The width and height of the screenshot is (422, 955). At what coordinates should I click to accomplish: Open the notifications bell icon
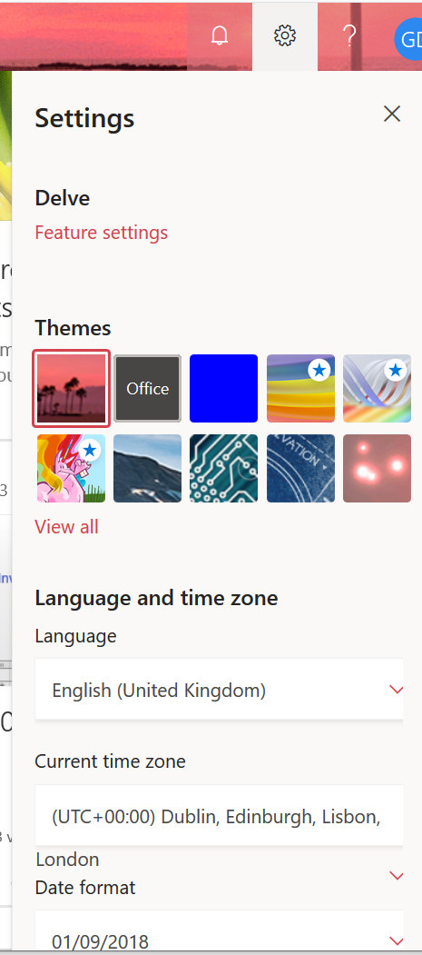pos(220,36)
